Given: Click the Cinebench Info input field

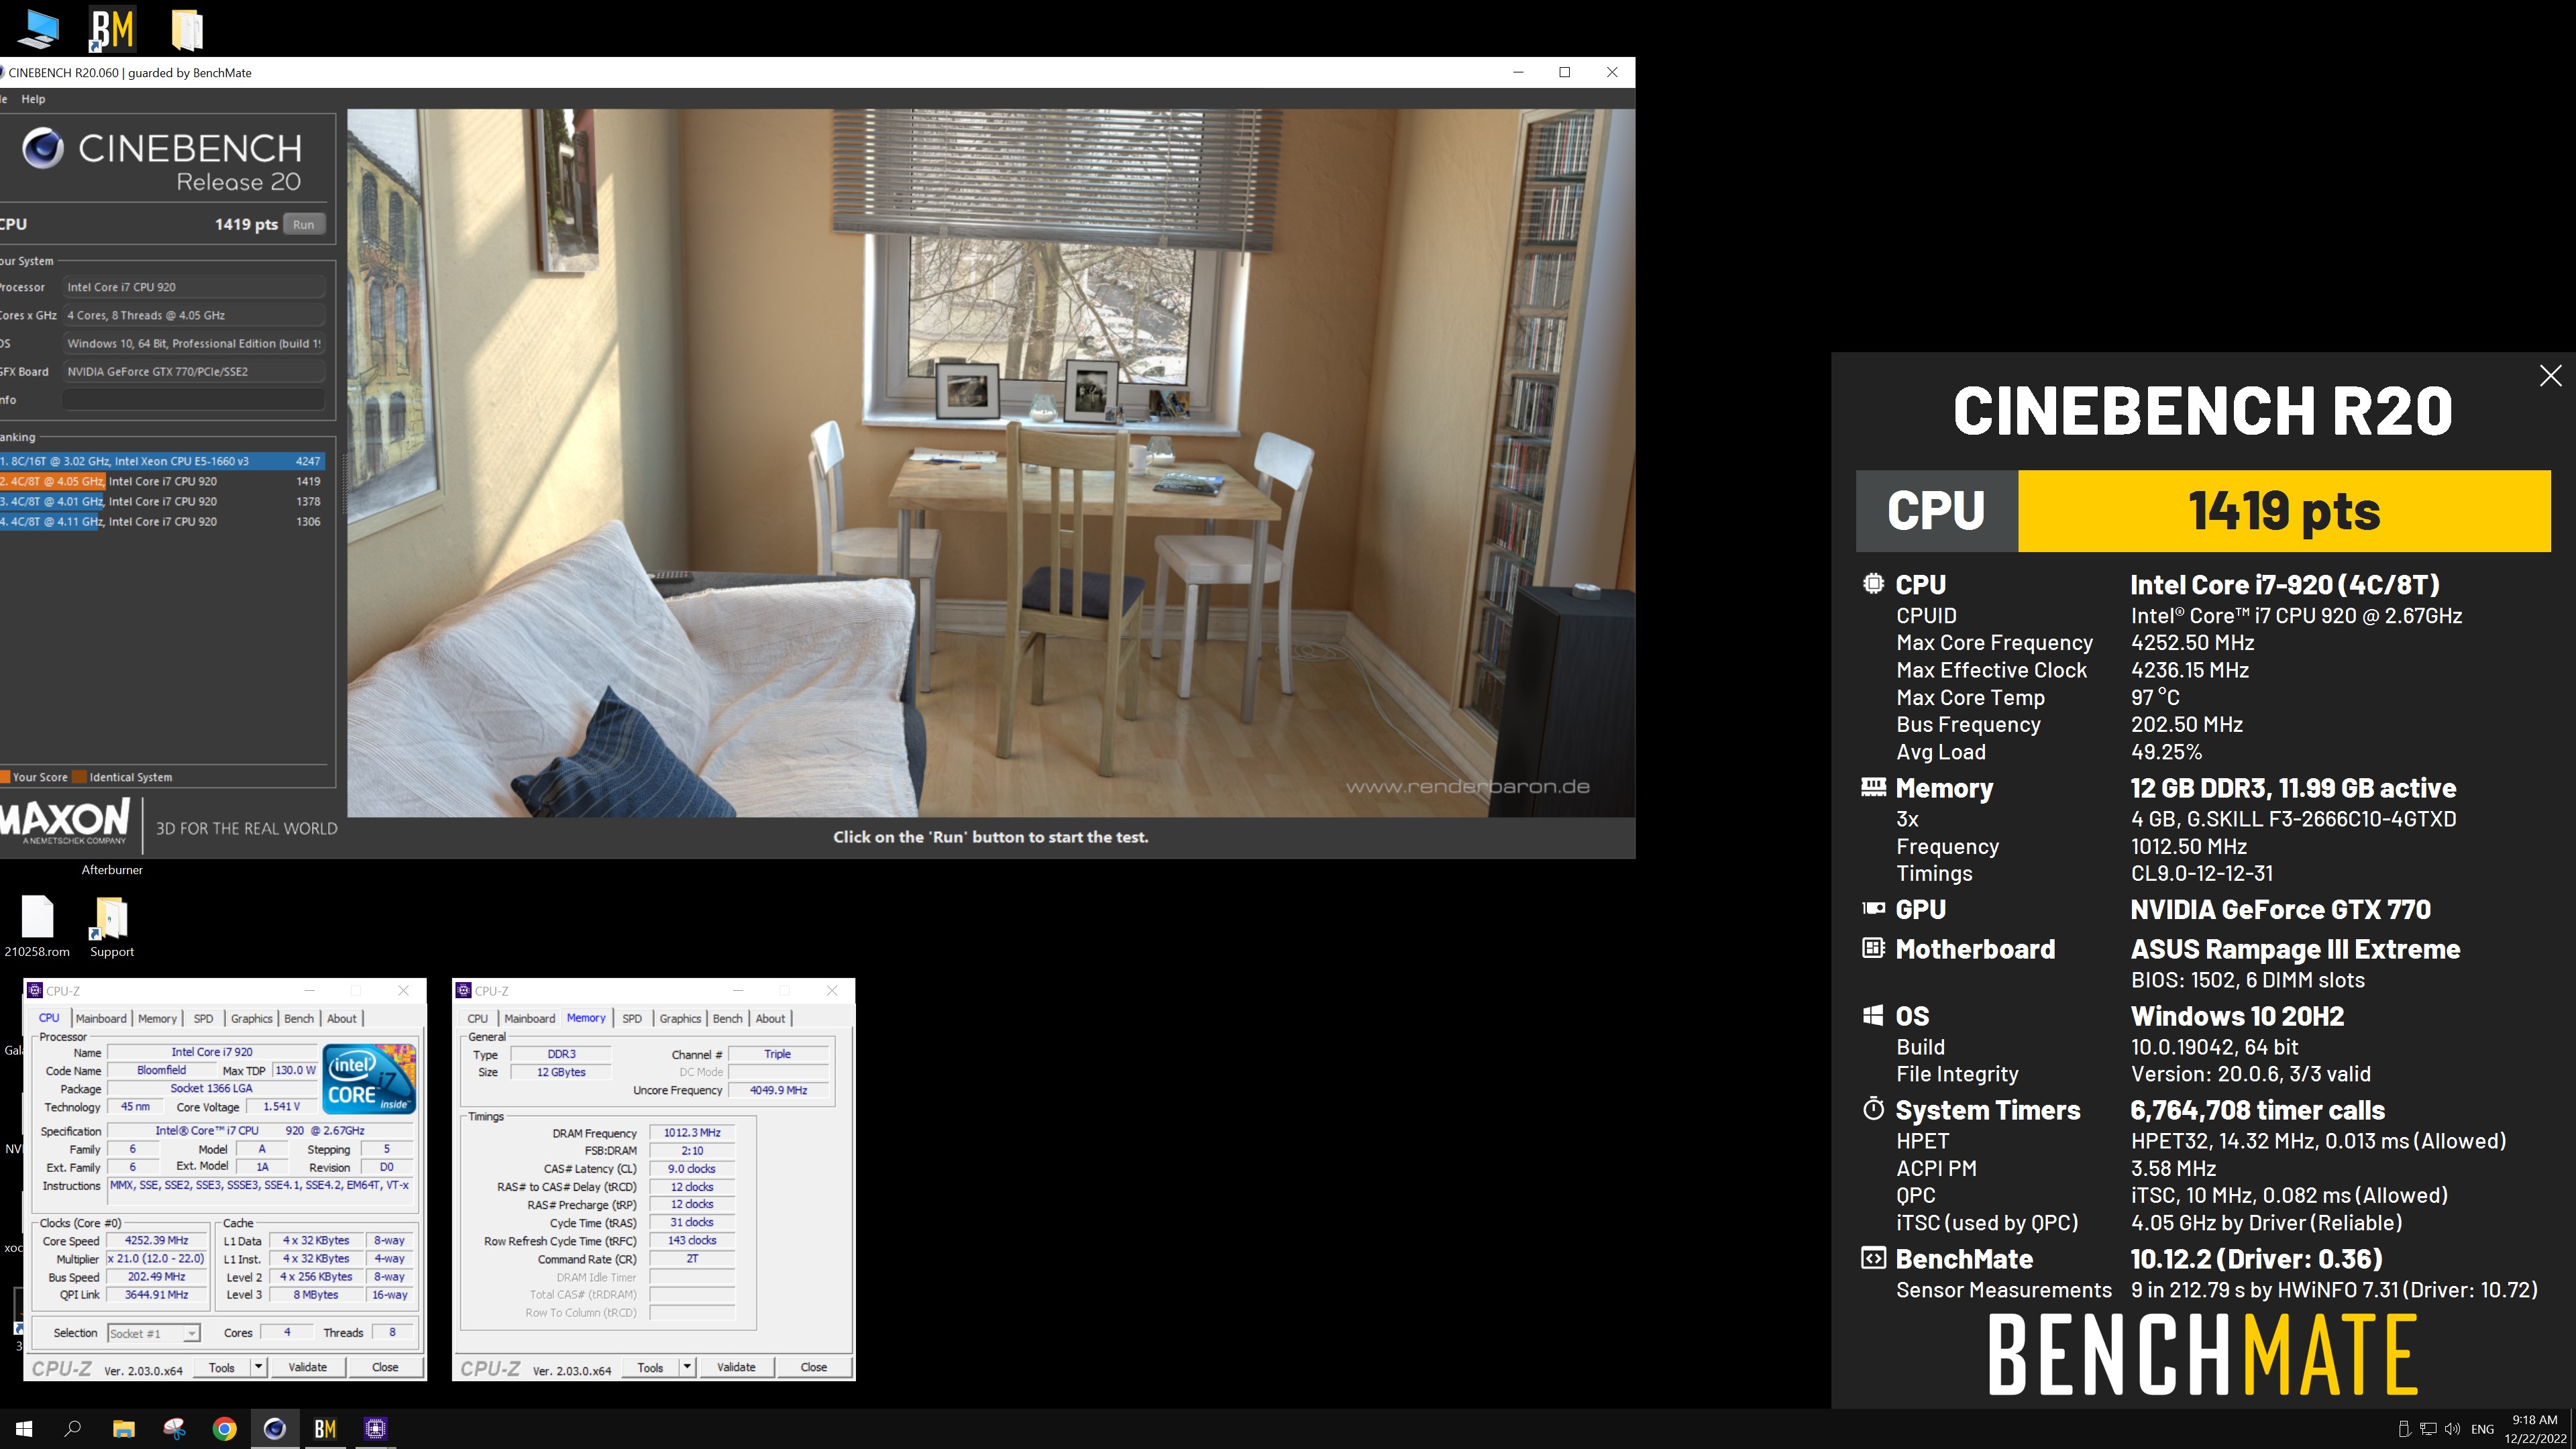Looking at the screenshot, I should [193, 400].
